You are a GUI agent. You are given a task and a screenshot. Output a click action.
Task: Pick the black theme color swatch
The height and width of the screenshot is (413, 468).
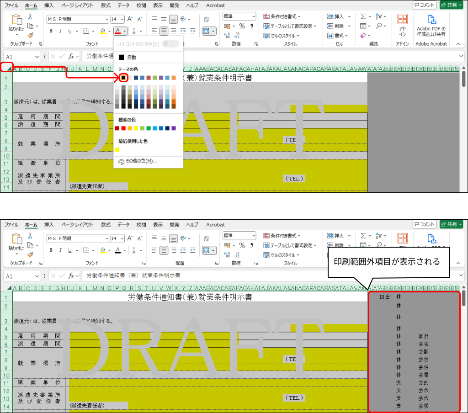coord(123,78)
